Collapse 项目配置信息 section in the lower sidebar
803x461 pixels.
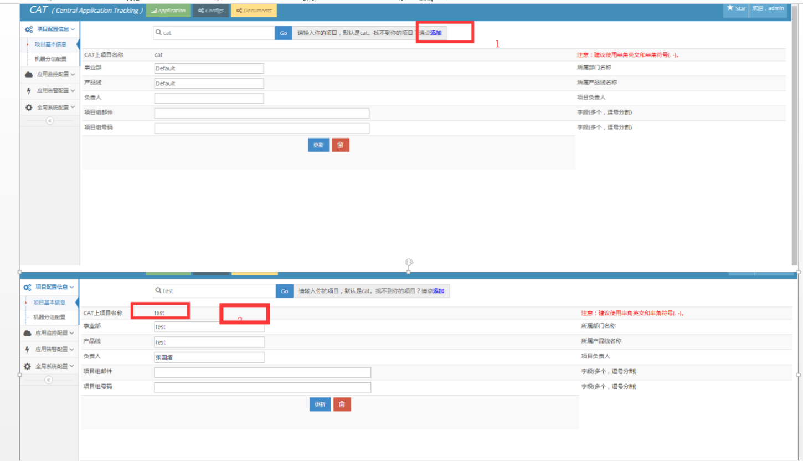[49, 287]
